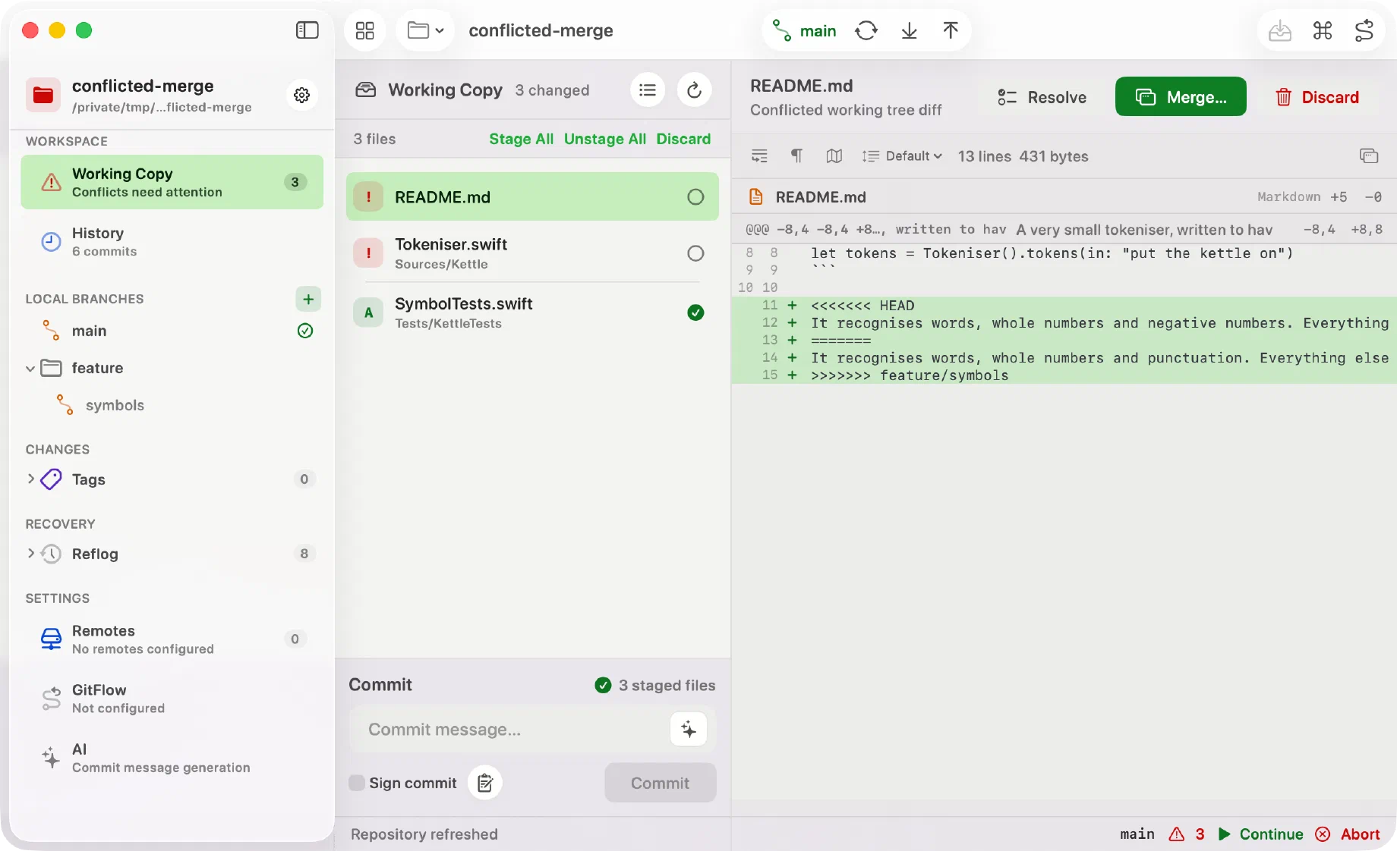The height and width of the screenshot is (851, 1397).
Task: Expand the Tags section
Action: click(31, 479)
